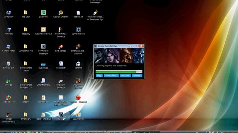Click the Check Map button
The width and height of the screenshot is (238, 133).
(x=111, y=75)
